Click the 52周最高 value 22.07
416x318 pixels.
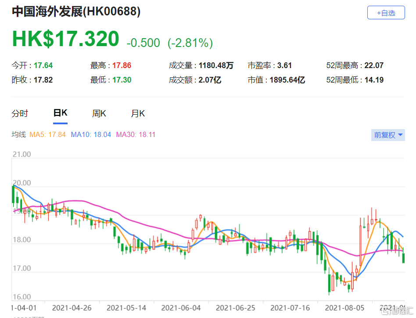click(374, 65)
